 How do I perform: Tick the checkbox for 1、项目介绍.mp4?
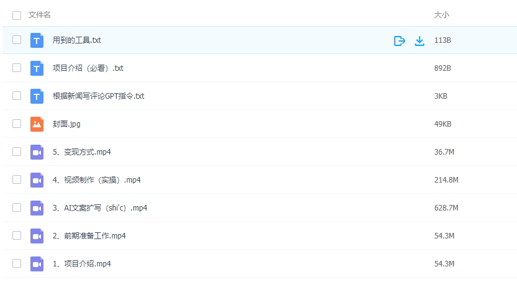pos(17,264)
